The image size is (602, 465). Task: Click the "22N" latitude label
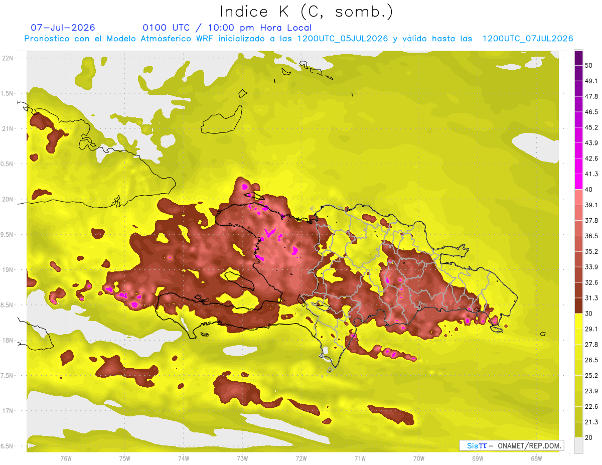[7, 58]
